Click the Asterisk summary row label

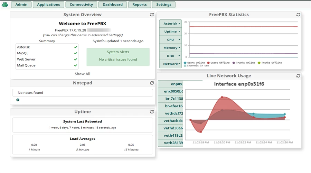(23, 47)
